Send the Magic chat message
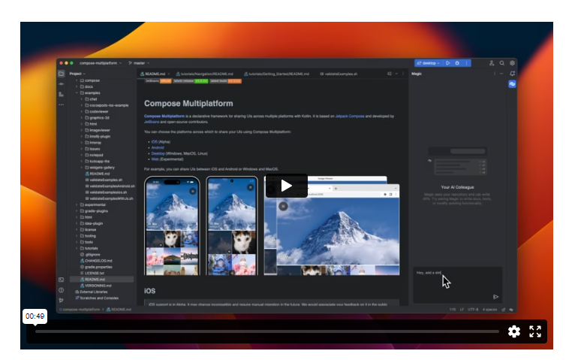Screen dimensions: 575x360 (495, 297)
